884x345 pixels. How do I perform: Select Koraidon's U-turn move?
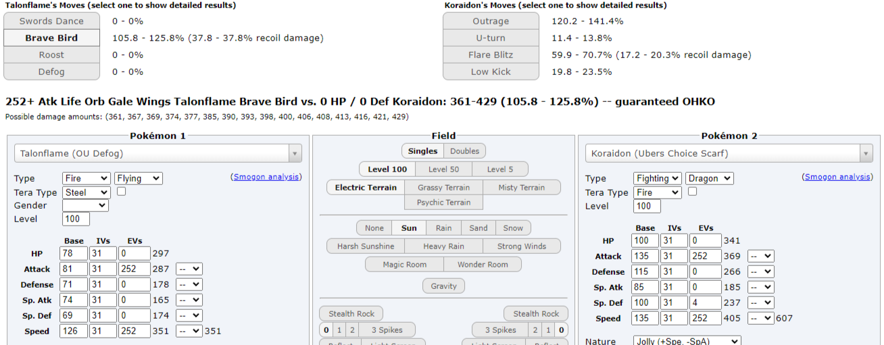point(491,38)
